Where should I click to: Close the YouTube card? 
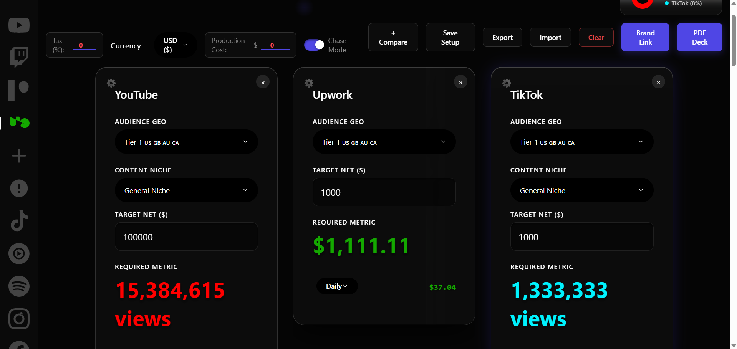click(263, 82)
